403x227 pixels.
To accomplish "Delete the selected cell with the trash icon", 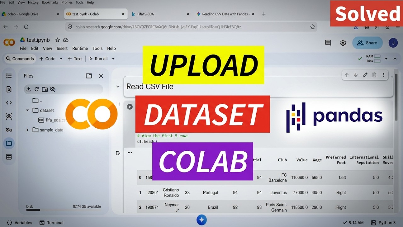I will [x=374, y=75].
